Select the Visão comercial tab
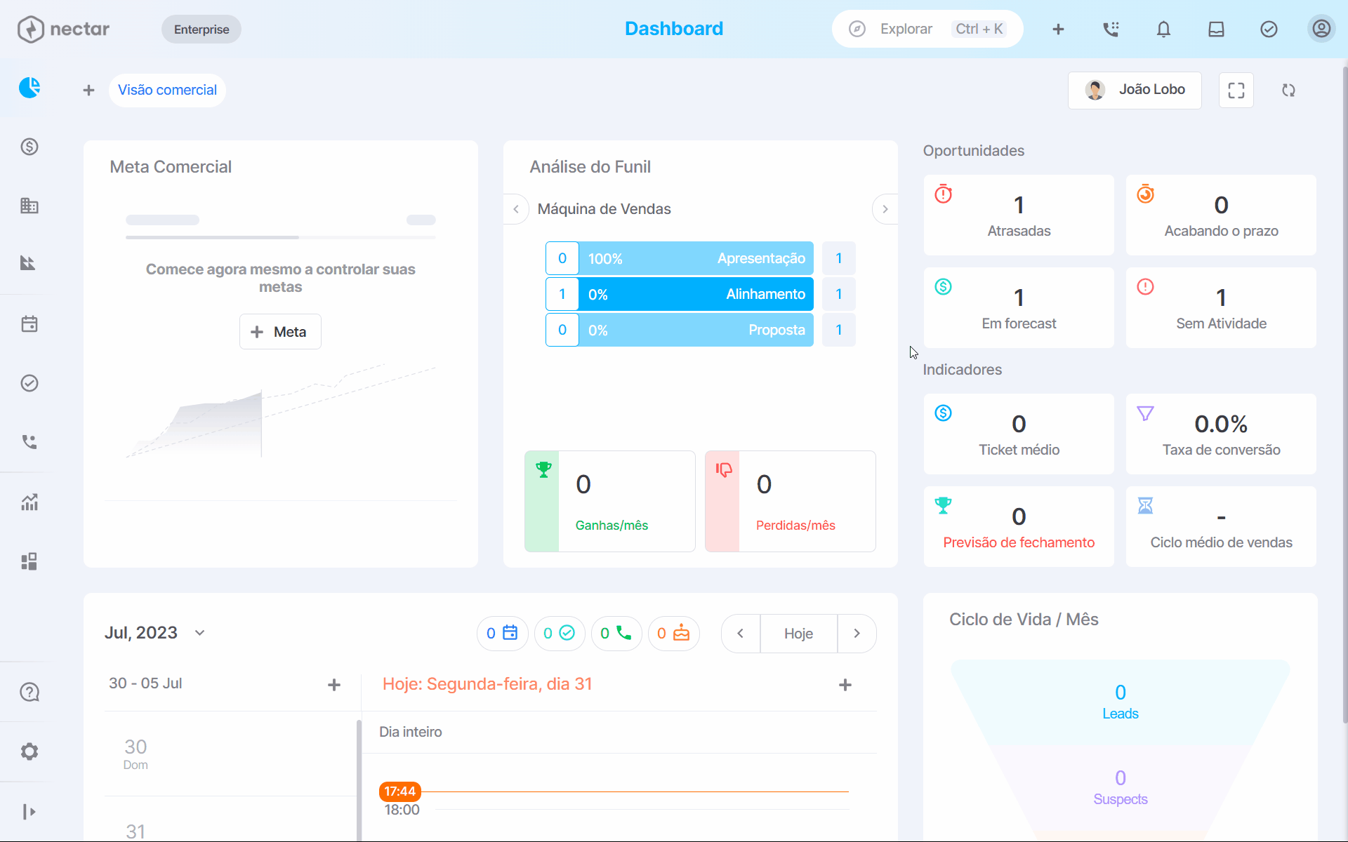This screenshot has width=1348, height=842. point(167,90)
